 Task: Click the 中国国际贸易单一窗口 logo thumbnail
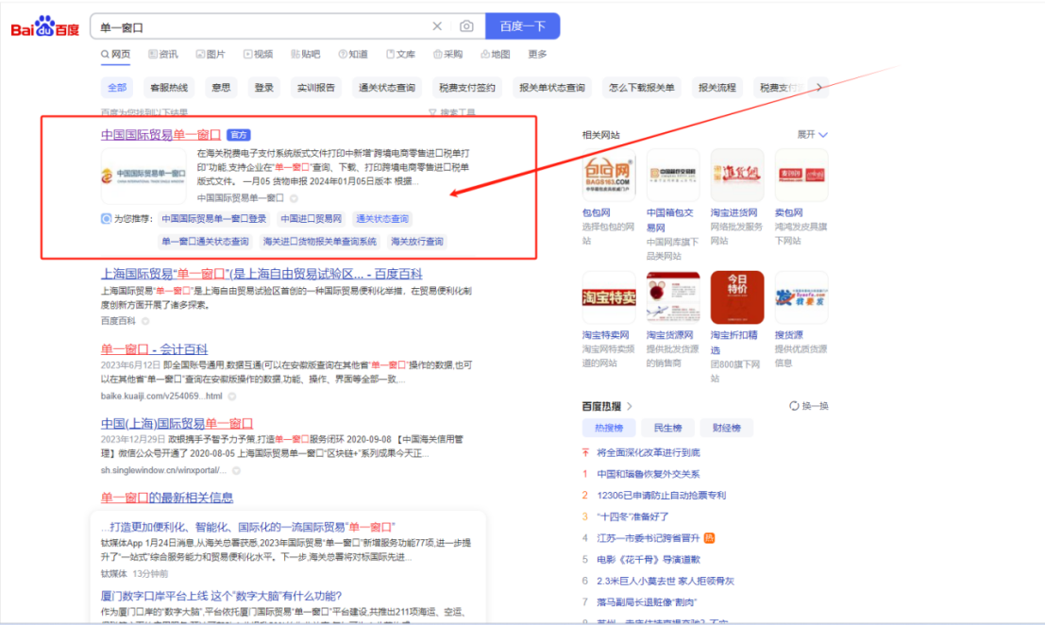pyautogui.click(x=144, y=176)
